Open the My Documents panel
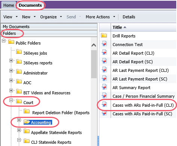This screenshot has width=177, height=146. pos(49,27)
